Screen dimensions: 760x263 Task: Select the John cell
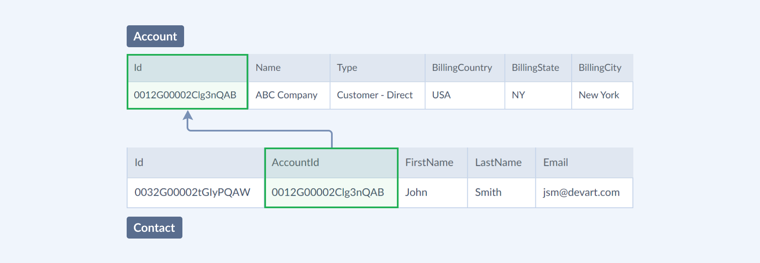tap(433, 193)
